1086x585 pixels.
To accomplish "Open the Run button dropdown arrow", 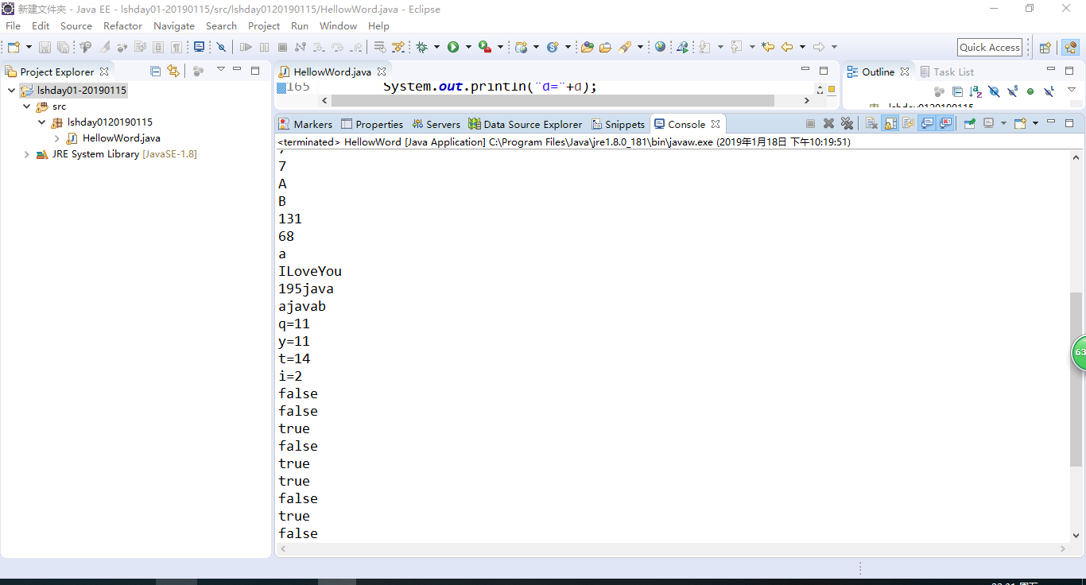I will point(468,47).
